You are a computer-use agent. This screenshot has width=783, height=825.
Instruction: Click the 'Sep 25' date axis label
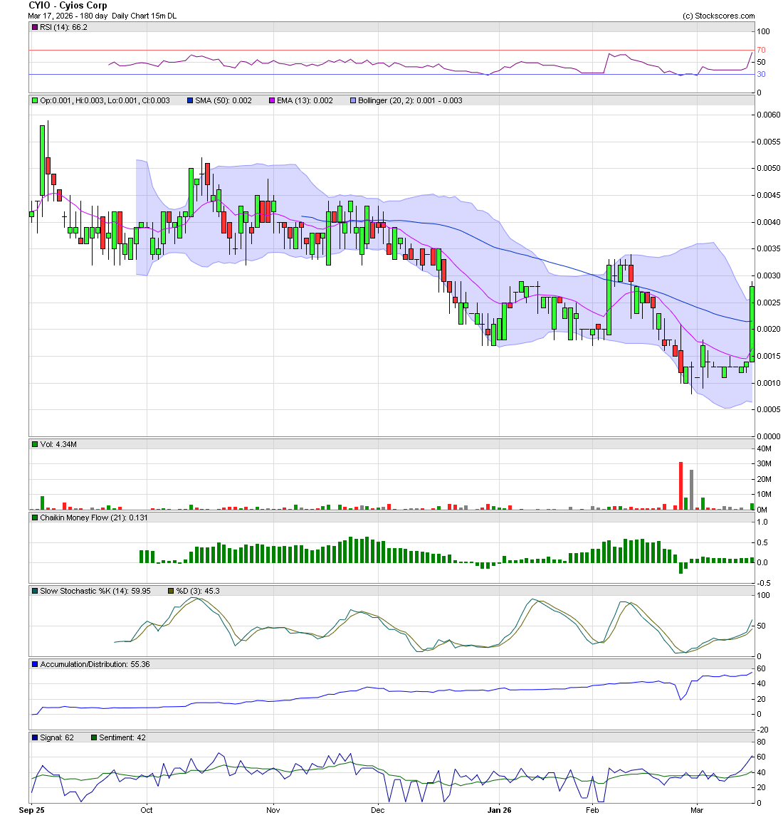(31, 810)
